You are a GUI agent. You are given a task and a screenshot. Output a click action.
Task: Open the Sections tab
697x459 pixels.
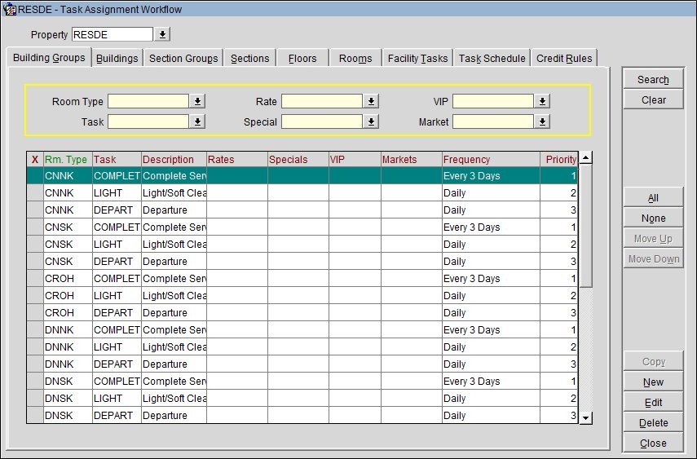(249, 58)
